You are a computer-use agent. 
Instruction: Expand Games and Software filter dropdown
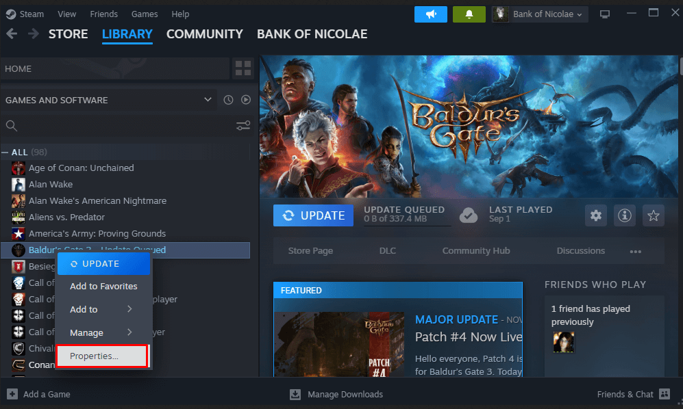click(208, 100)
